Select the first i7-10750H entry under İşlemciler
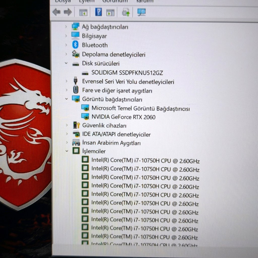Viewport: 258px width, 258px height. pos(145,160)
